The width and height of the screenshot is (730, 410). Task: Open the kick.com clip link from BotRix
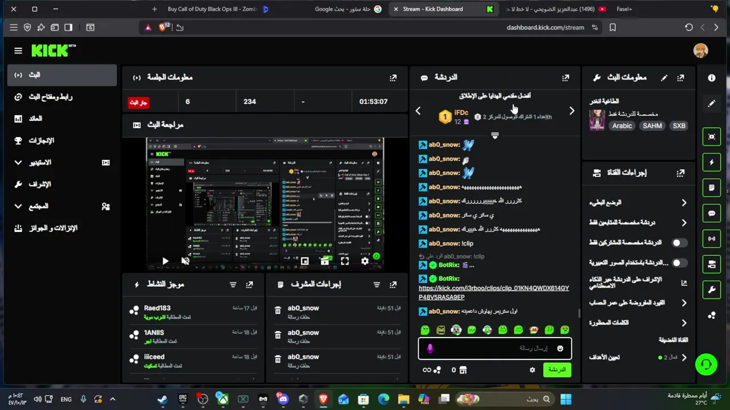pos(493,293)
